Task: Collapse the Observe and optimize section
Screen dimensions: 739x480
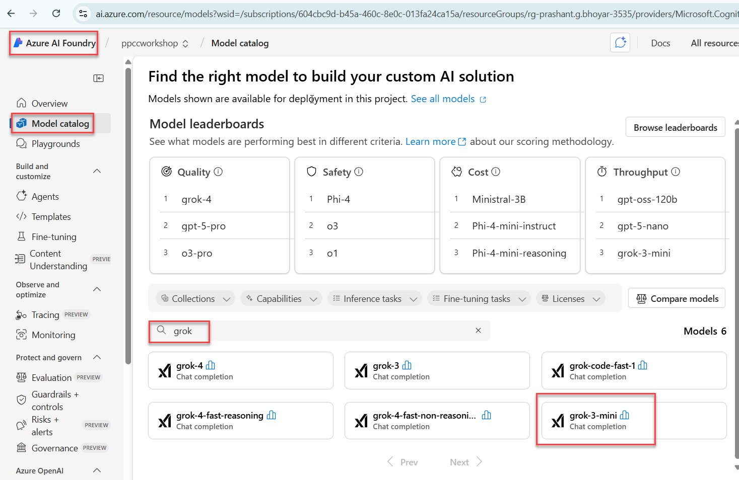Action: 97,289
